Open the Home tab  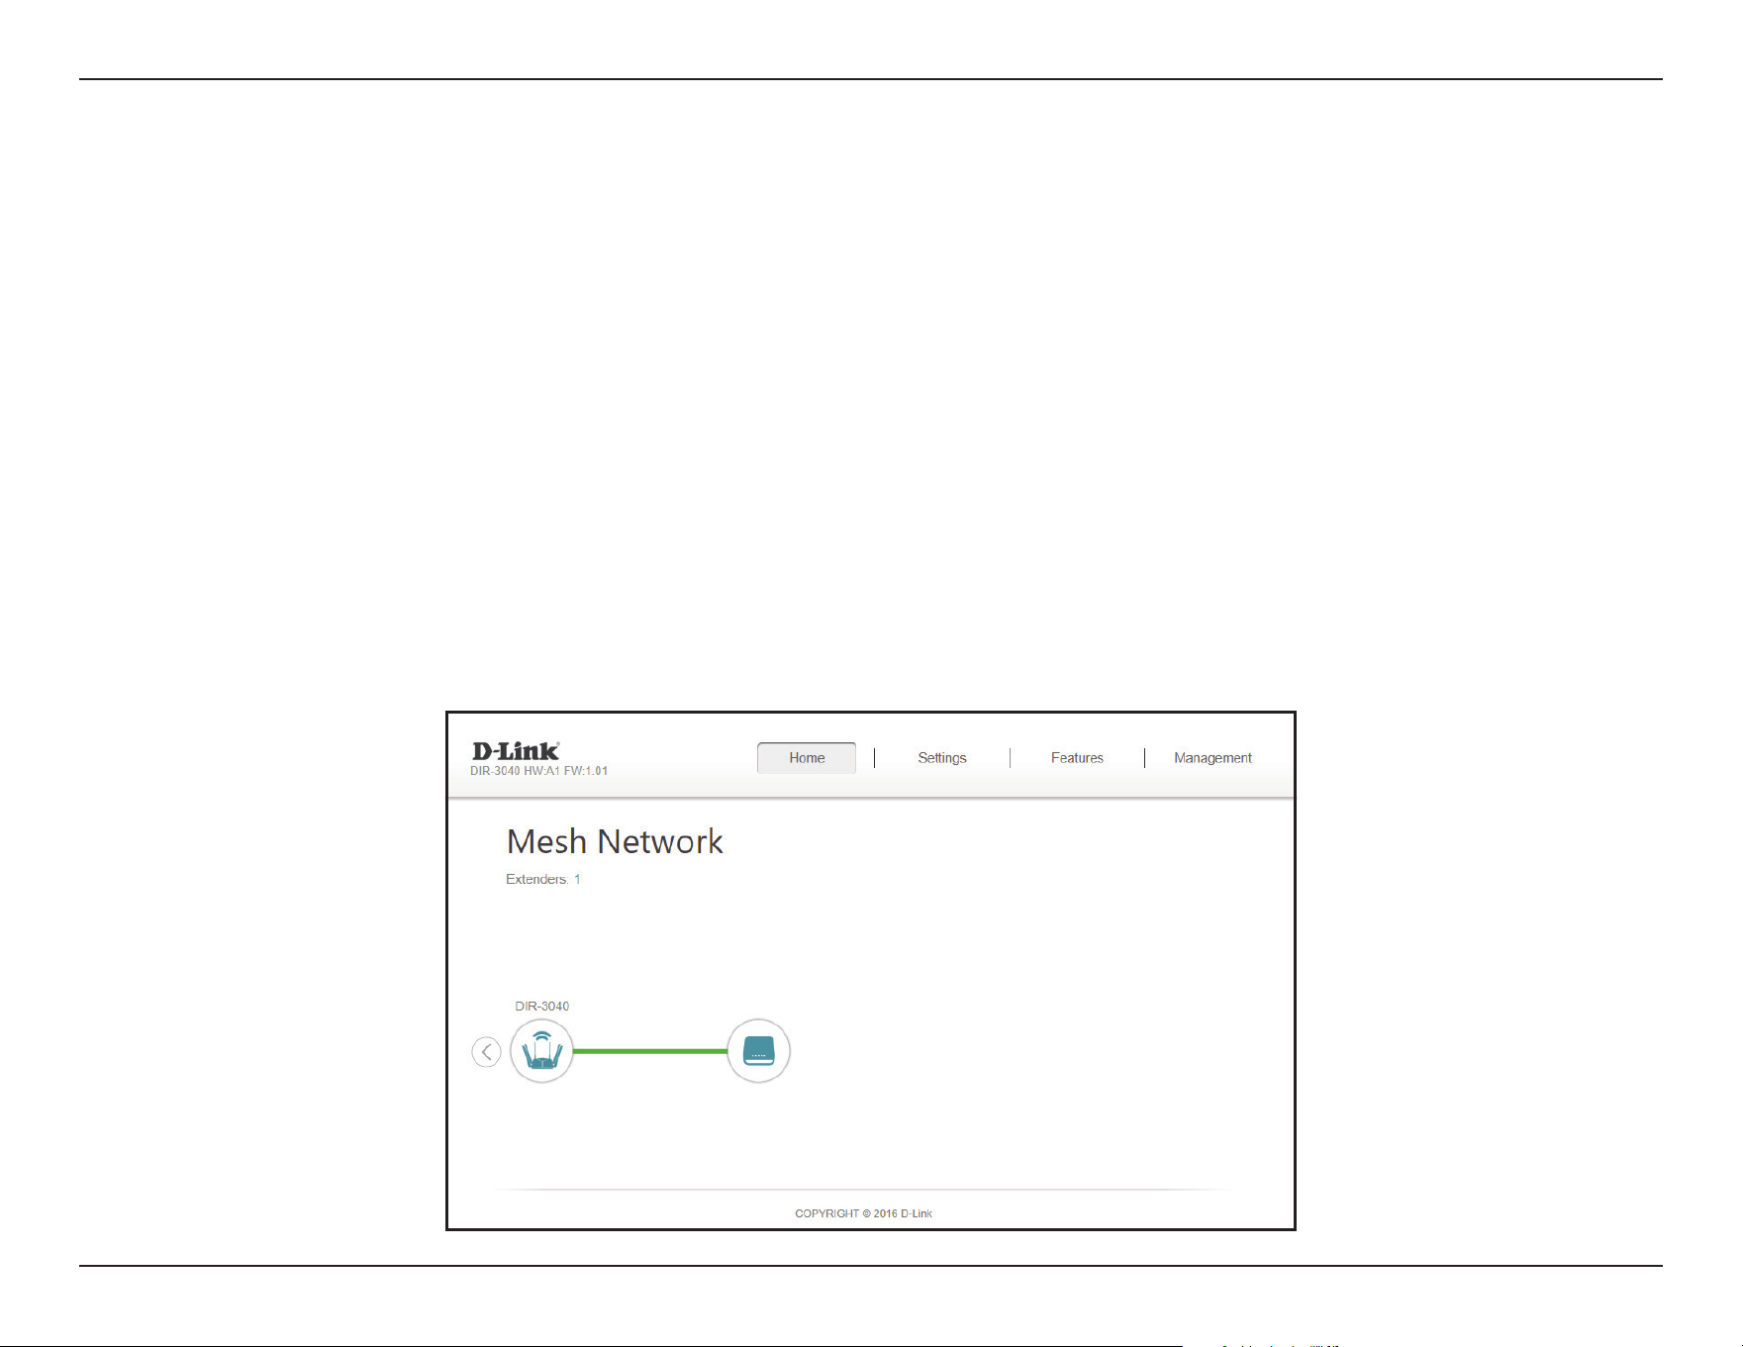pos(807,758)
